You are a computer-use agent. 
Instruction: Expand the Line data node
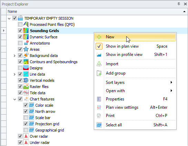tap(14, 74)
